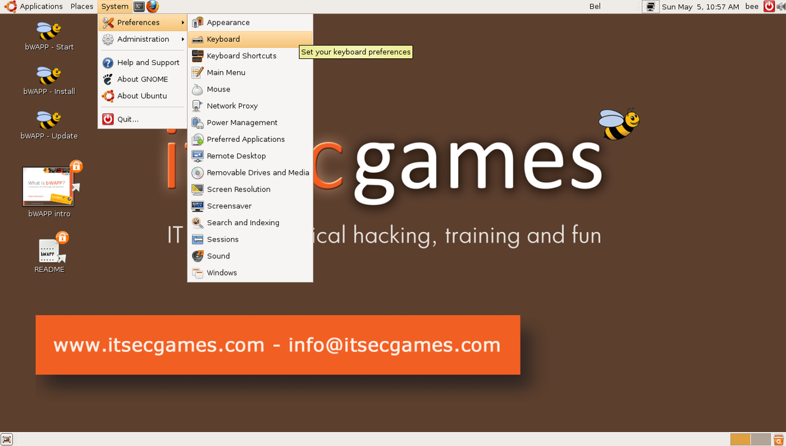The width and height of the screenshot is (786, 446).
Task: Open the Places menu
Action: coord(82,7)
